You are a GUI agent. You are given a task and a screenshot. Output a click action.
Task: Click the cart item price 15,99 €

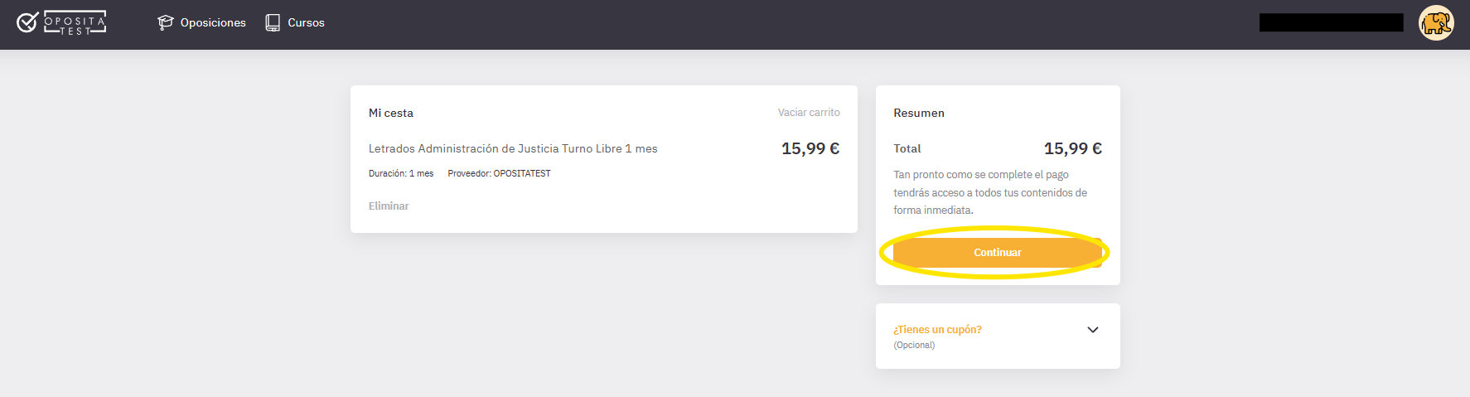tap(810, 148)
